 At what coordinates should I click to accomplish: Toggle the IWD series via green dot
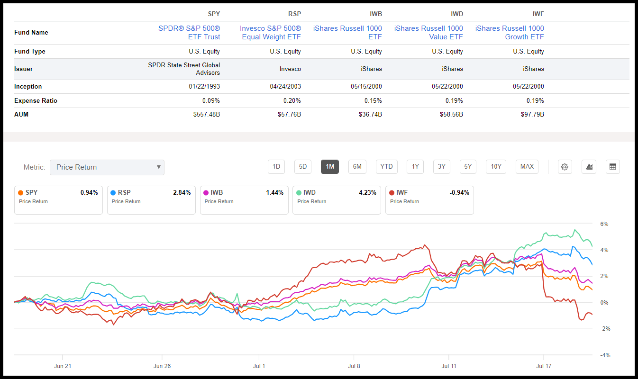pos(298,192)
